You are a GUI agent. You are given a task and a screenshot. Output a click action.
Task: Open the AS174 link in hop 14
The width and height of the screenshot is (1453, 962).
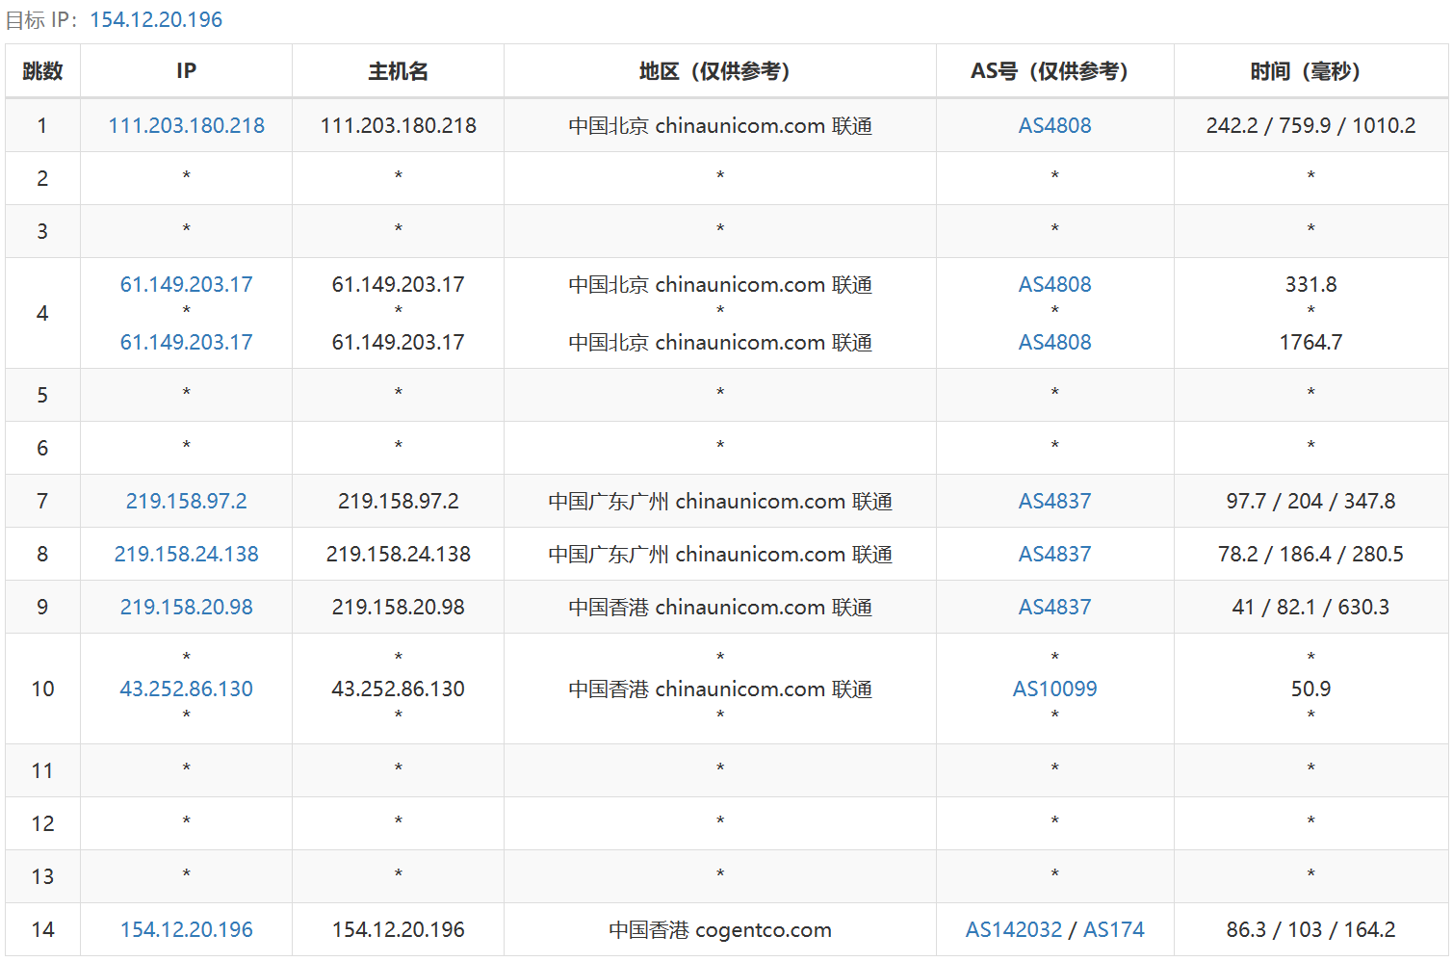point(1114,929)
